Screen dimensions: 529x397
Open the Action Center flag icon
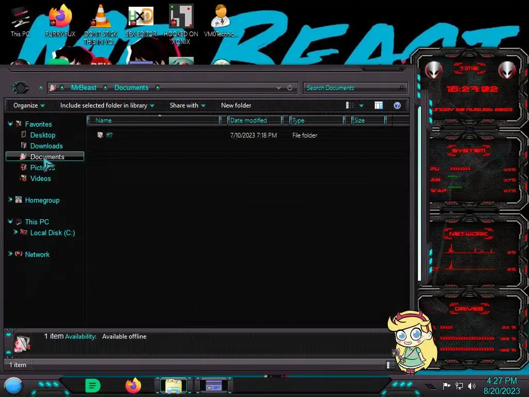click(447, 386)
